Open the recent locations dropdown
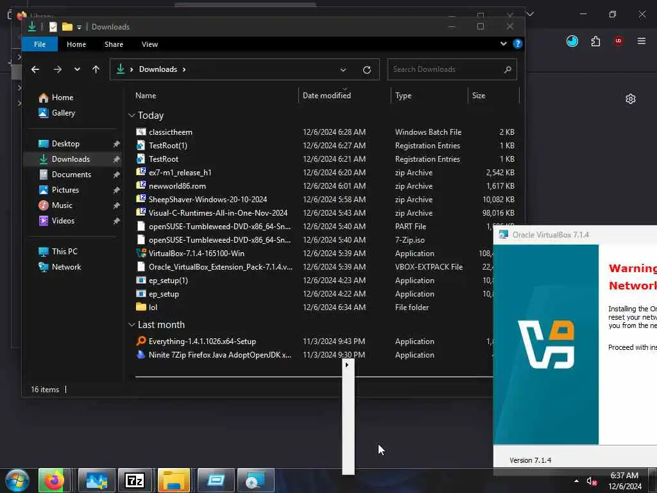The height and width of the screenshot is (493, 657). pyautogui.click(x=77, y=69)
